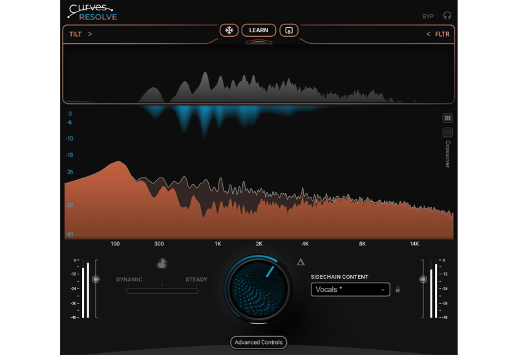The image size is (530, 355).
Task: Open the Sidechain Content dropdown
Action: click(x=350, y=290)
